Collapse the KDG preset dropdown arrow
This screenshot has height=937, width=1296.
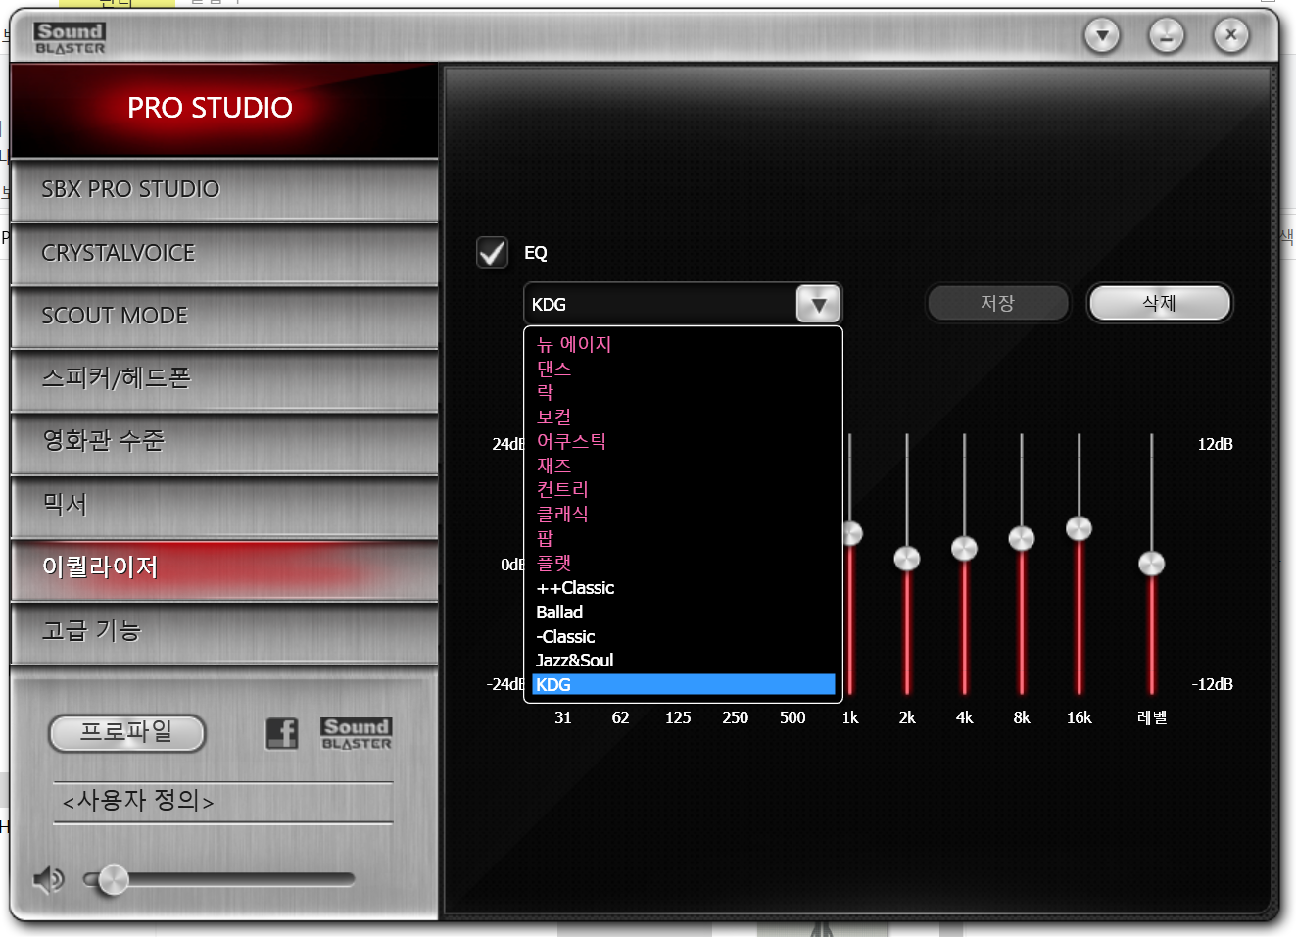pos(819,304)
